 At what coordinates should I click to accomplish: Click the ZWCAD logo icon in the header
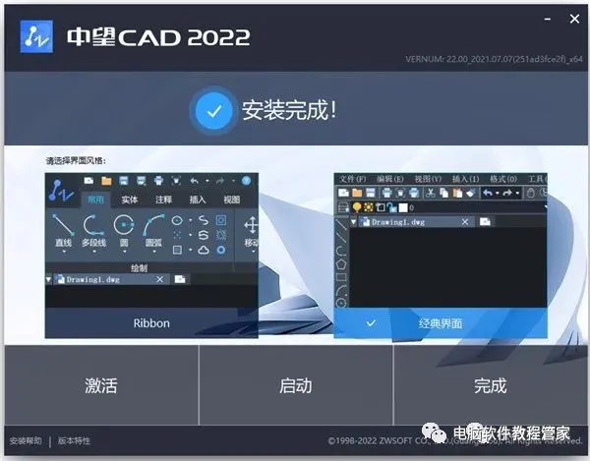pyautogui.click(x=36, y=36)
